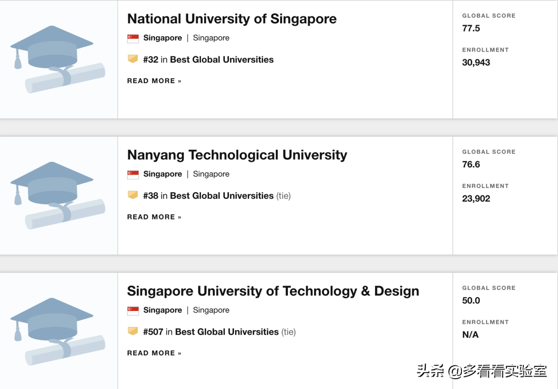Select '#38 in Best Global Universities (tie)' text
558x389 pixels.
(x=216, y=196)
